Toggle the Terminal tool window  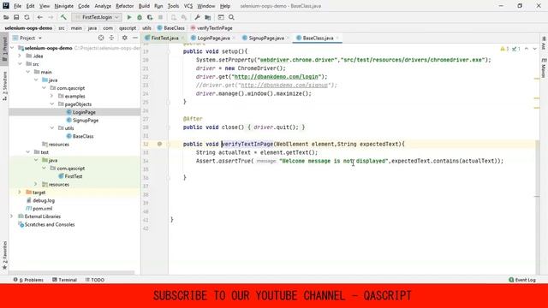64,280
